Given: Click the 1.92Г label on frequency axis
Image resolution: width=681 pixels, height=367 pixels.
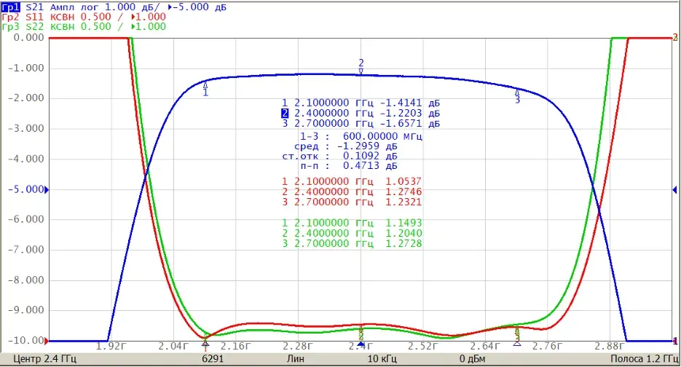Looking at the screenshot, I should click(111, 346).
